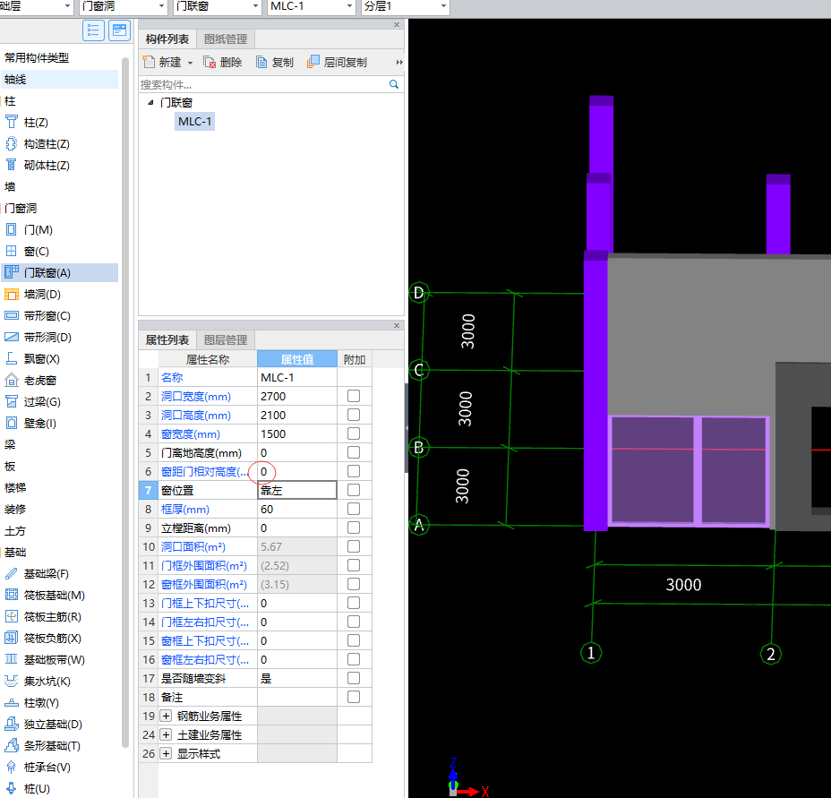
Task: Select the 带形洞(D) strip opening component
Action: point(38,338)
